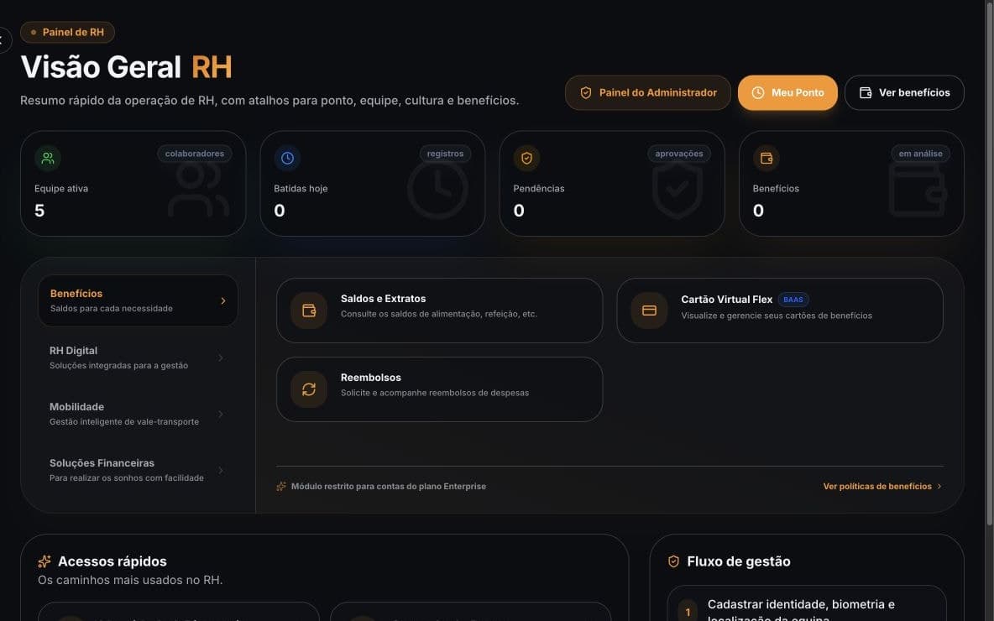Click Módulo restrito para contas do plano Enterprise
The height and width of the screenshot is (621, 994).
pos(389,486)
